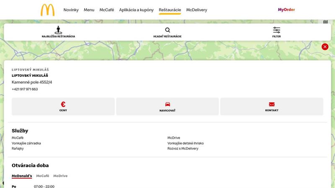
Task: Open the Filter sliders icon
Action: click(276, 30)
